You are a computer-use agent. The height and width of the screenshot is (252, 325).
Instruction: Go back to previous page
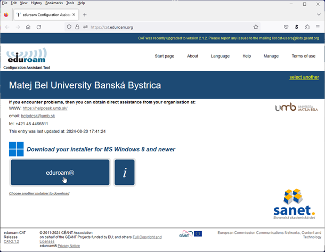[x=7, y=27]
